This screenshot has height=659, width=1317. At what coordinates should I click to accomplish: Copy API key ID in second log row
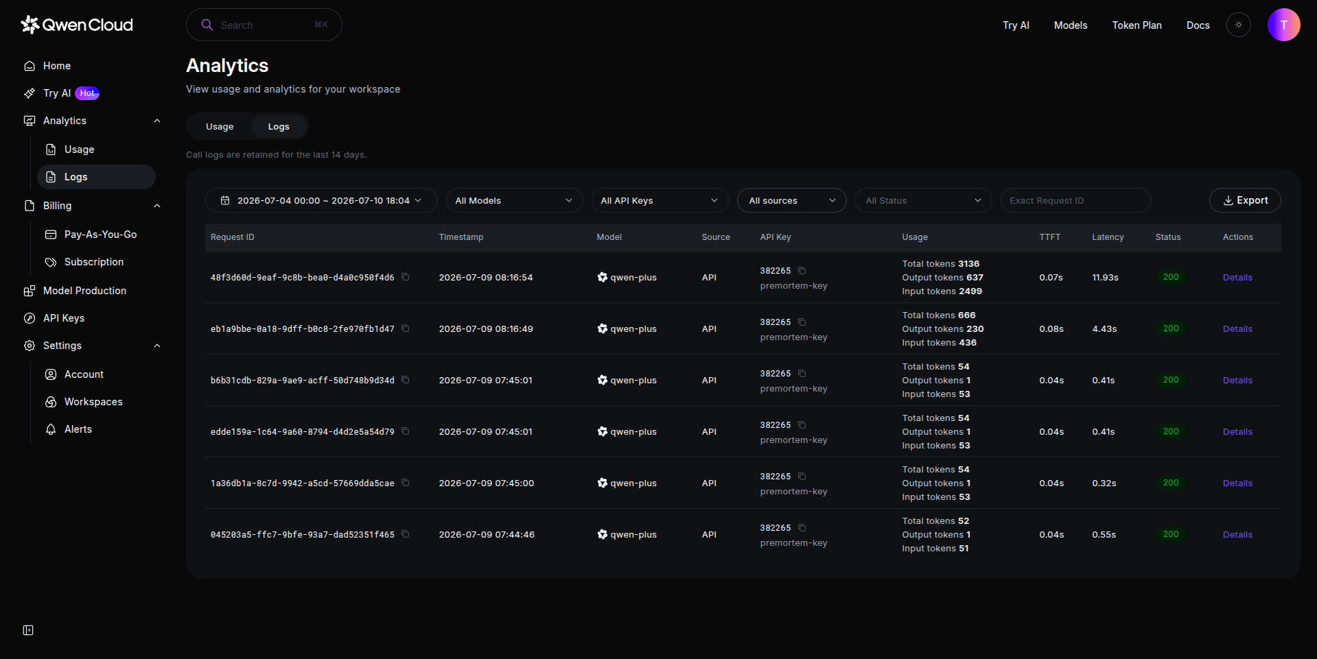[802, 322]
